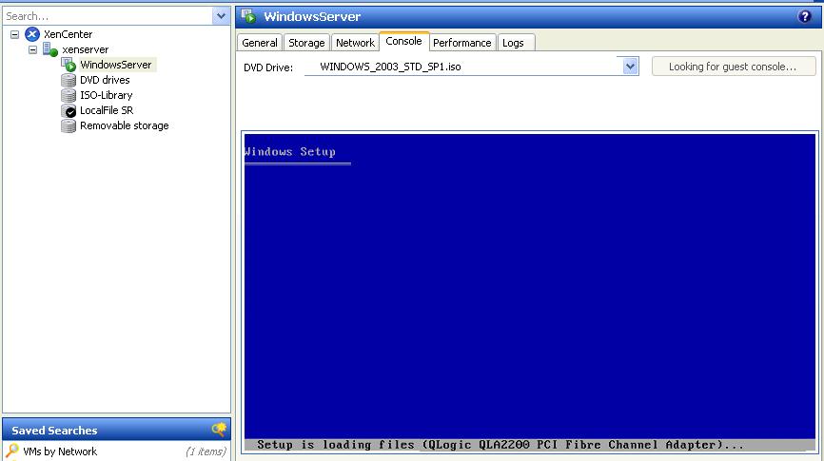Open help via the question mark icon
824x461 pixels.
click(x=805, y=16)
